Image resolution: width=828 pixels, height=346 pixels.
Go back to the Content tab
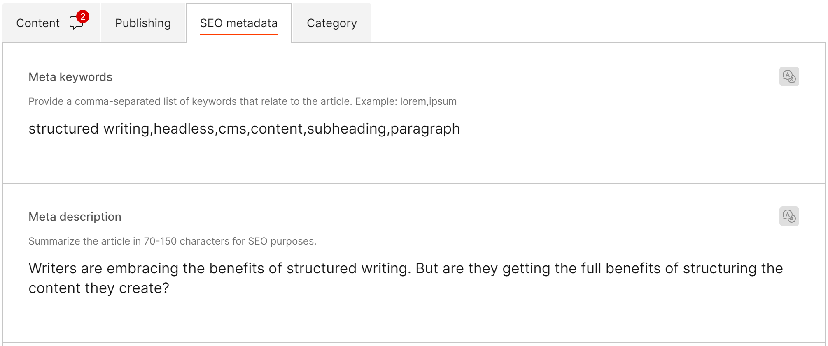tap(37, 23)
